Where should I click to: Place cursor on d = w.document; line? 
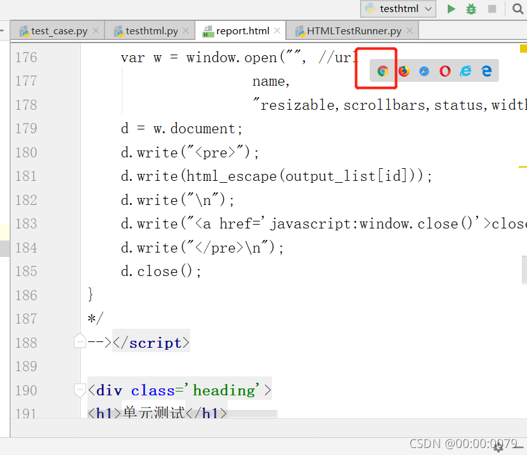(181, 129)
